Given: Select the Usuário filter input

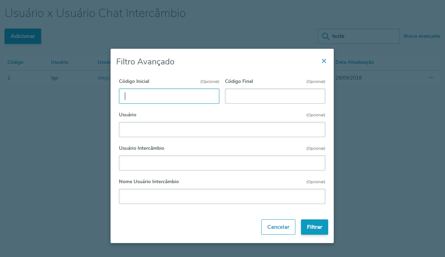Looking at the screenshot, I should pyautogui.click(x=222, y=130).
